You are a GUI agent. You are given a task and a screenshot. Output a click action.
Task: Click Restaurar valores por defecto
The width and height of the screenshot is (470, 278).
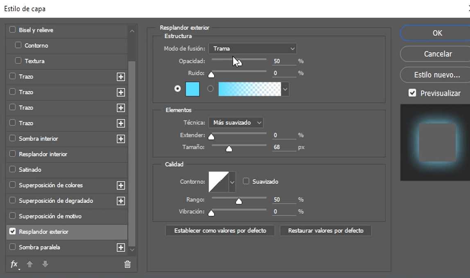pyautogui.click(x=325, y=231)
